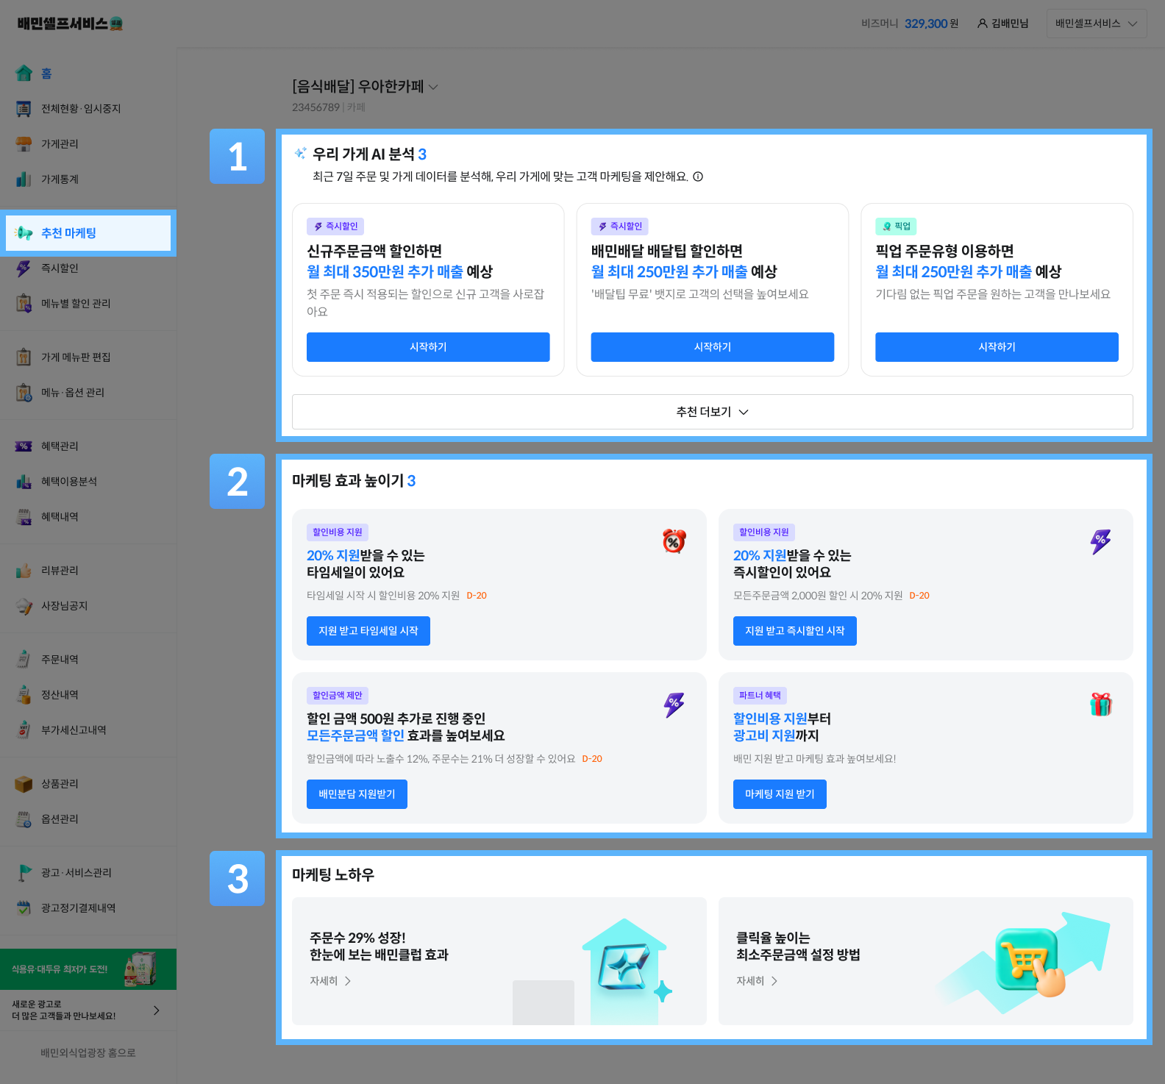Click the 추천 마케팅 megaphone icon
1165x1084 pixels.
(x=24, y=233)
